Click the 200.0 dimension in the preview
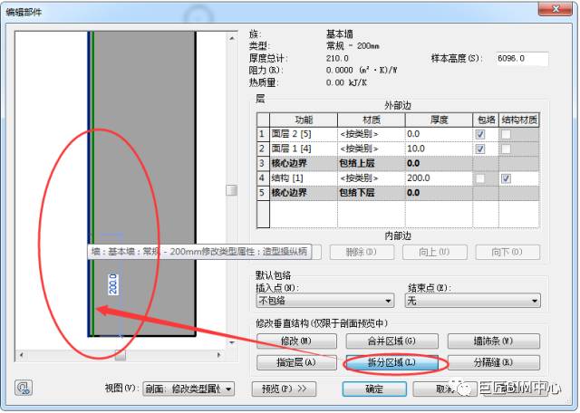This screenshot has width=580, height=413. (x=113, y=284)
